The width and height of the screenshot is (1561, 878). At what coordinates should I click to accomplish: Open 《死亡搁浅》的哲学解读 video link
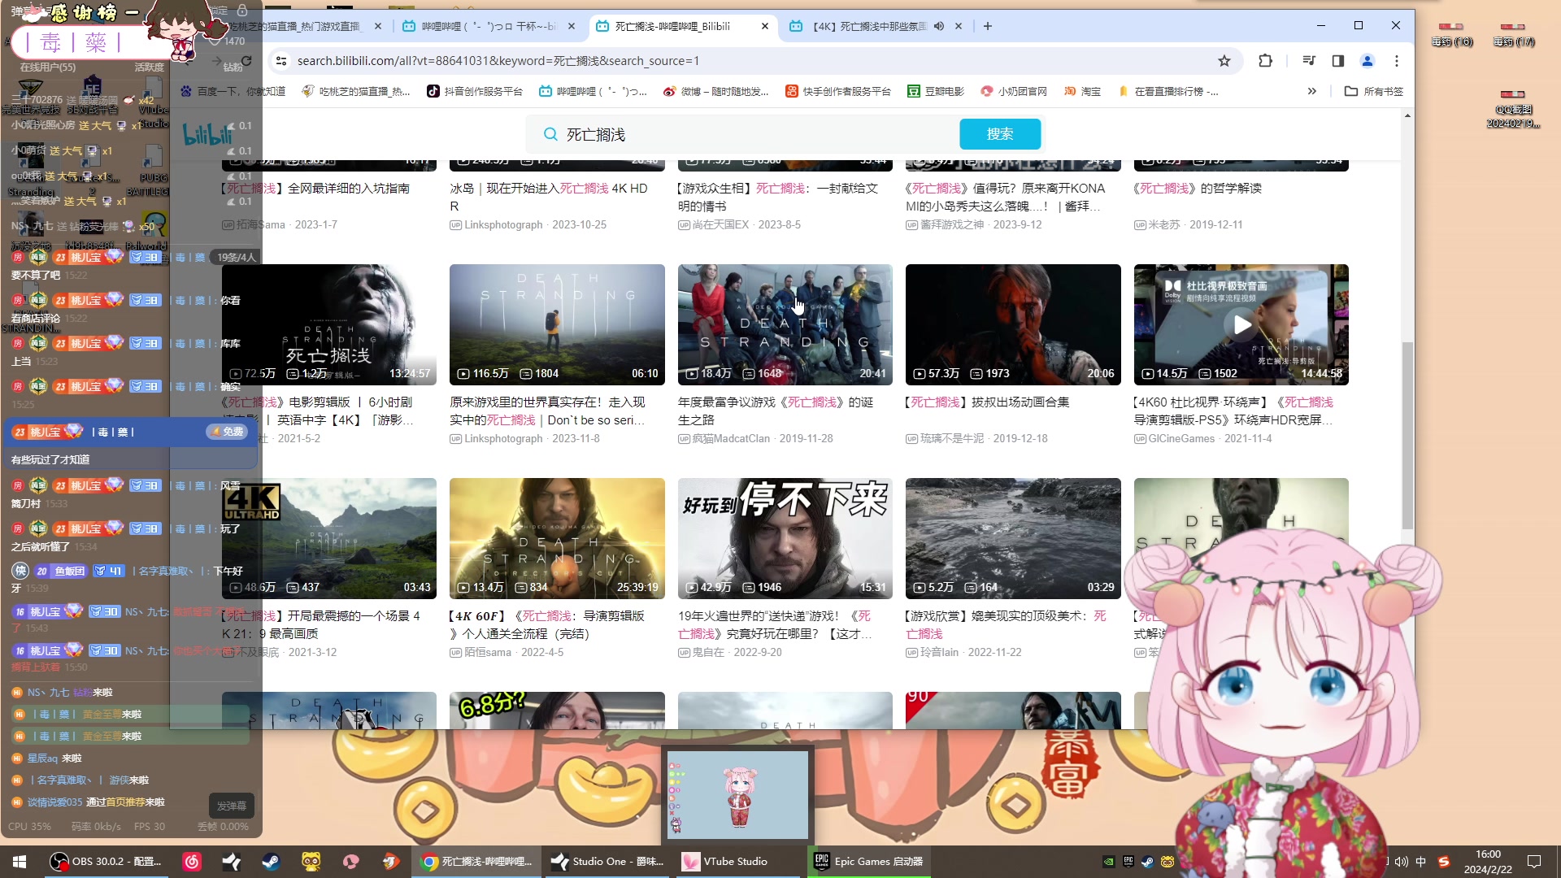click(x=1198, y=188)
